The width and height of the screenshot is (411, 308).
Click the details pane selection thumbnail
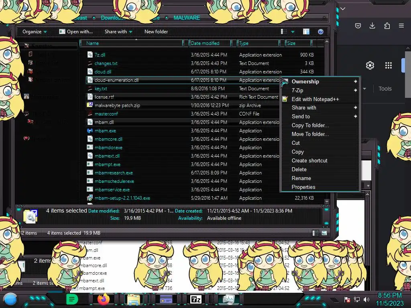coord(30,216)
